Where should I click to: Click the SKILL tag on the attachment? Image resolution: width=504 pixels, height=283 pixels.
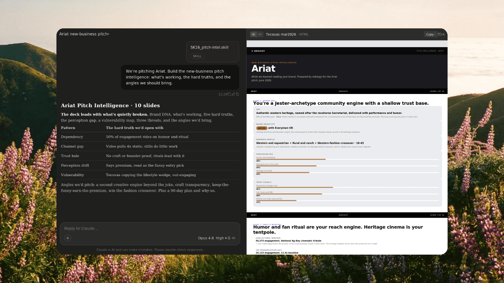197,56
